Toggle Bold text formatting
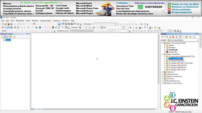The image size is (202, 113). pos(130,27)
